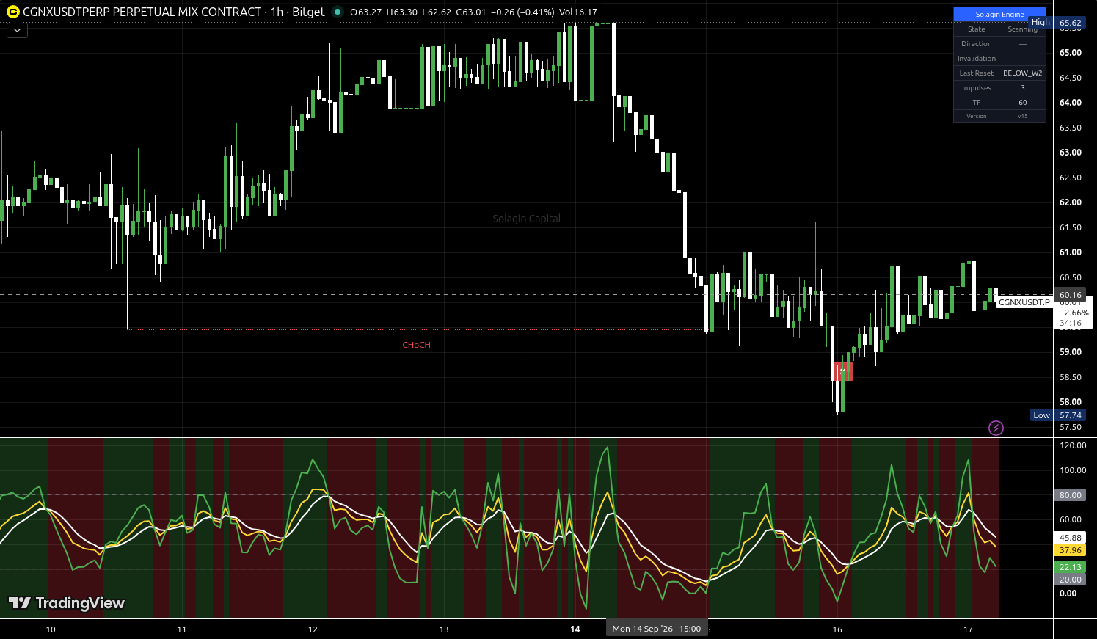
Task: Click the green market status dot
Action: click(338, 12)
